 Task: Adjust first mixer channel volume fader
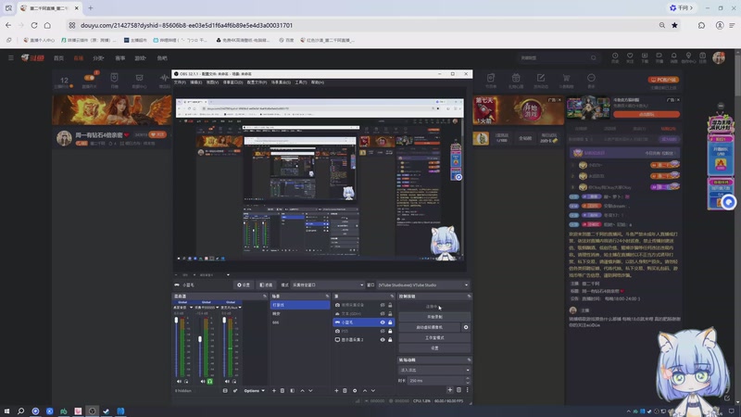pos(177,320)
